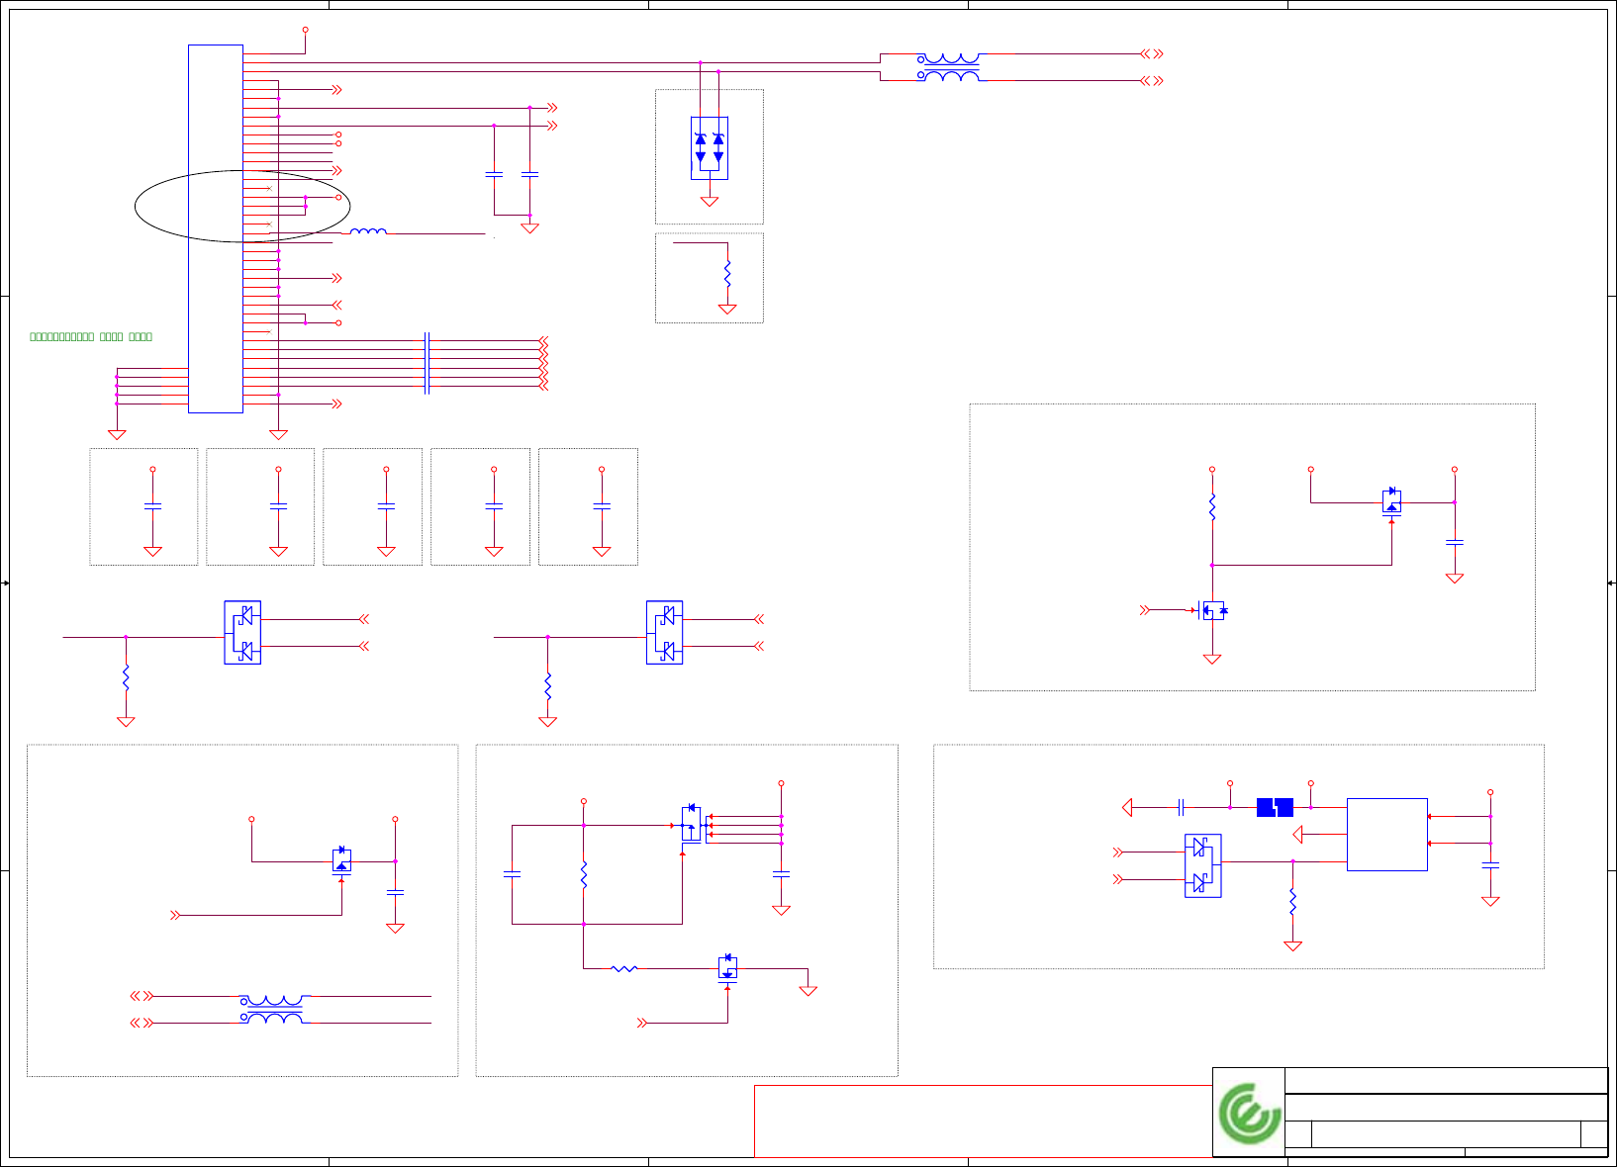The width and height of the screenshot is (1617, 1167).
Task: Select the capacitor right of the IC
Action: [x=1490, y=865]
